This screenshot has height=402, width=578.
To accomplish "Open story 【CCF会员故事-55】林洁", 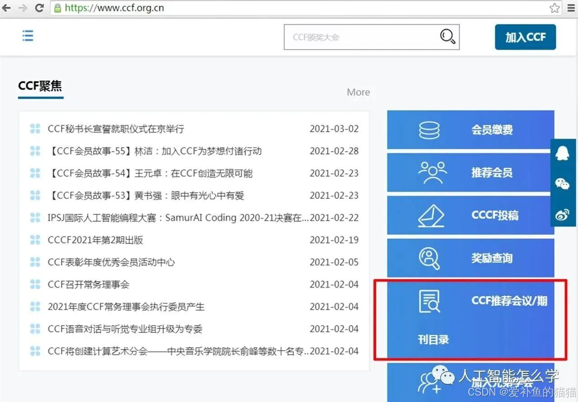I will point(154,151).
